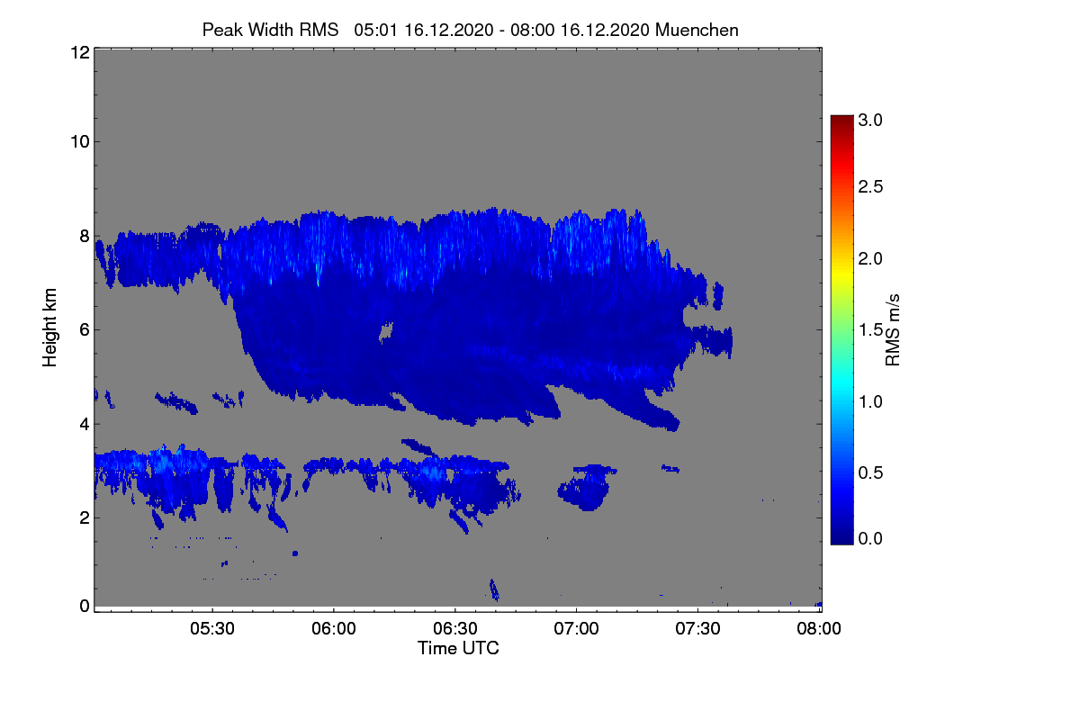The height and width of the screenshot is (720, 1080).
Task: Click the 2 km height tick label
Action: (x=83, y=517)
